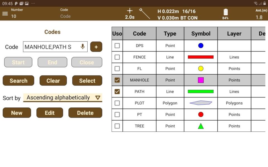The width and height of the screenshot is (268, 167).
Task: Tap the Code field in top bar
Action: [65, 16]
